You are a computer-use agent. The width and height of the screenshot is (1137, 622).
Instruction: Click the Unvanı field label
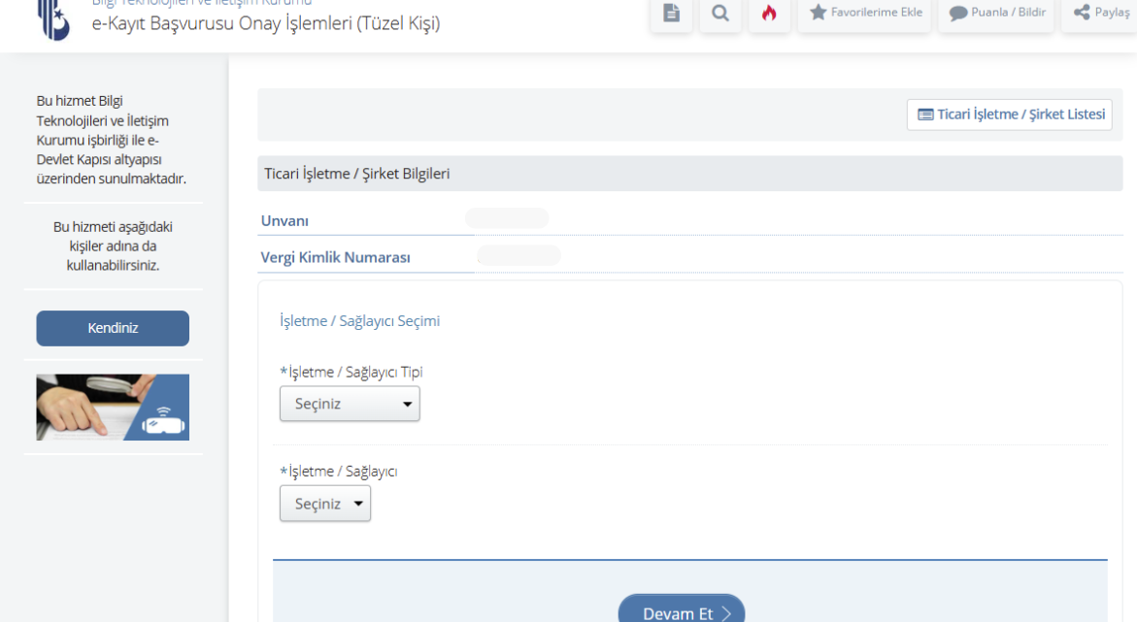click(x=284, y=221)
